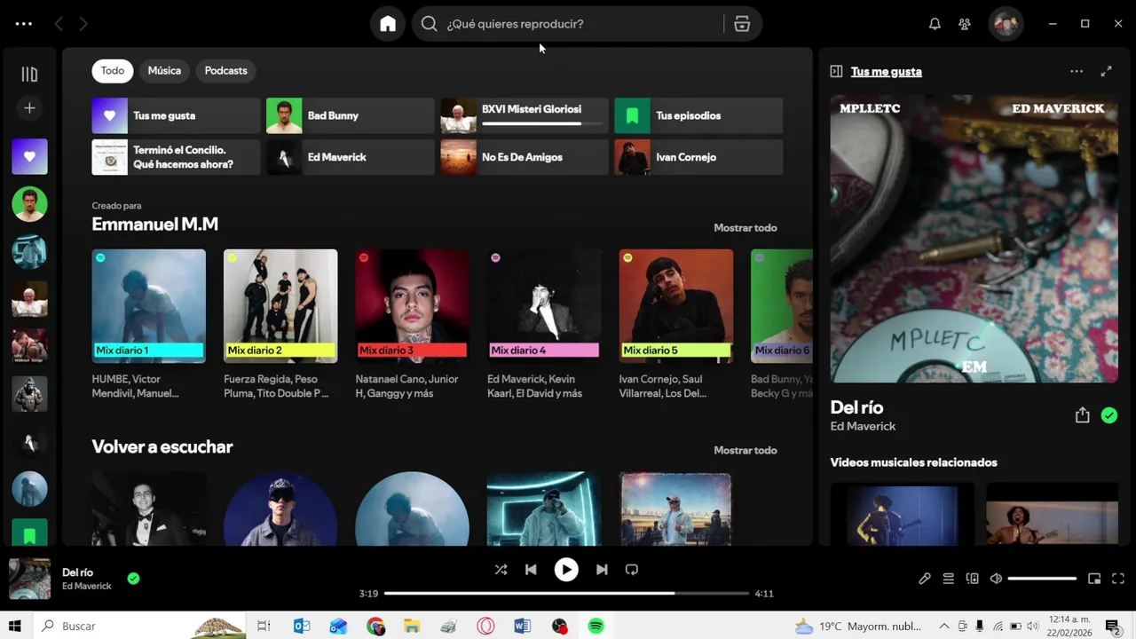Toggle saved checkmark in Now Playing panel
The height and width of the screenshot is (639, 1136).
1108,415
